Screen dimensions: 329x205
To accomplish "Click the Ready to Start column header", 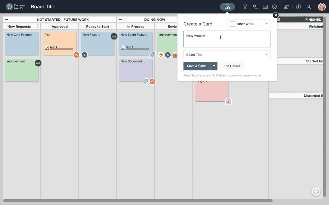I will tap(98, 27).
